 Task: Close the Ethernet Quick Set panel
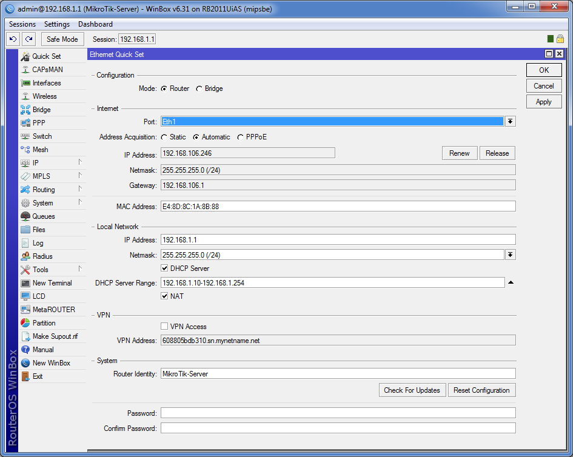559,54
